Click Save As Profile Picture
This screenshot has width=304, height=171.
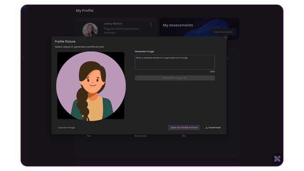pos(184,128)
